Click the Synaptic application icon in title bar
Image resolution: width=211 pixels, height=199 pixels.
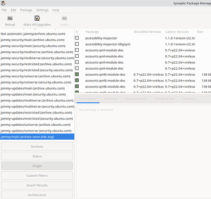[3, 3]
